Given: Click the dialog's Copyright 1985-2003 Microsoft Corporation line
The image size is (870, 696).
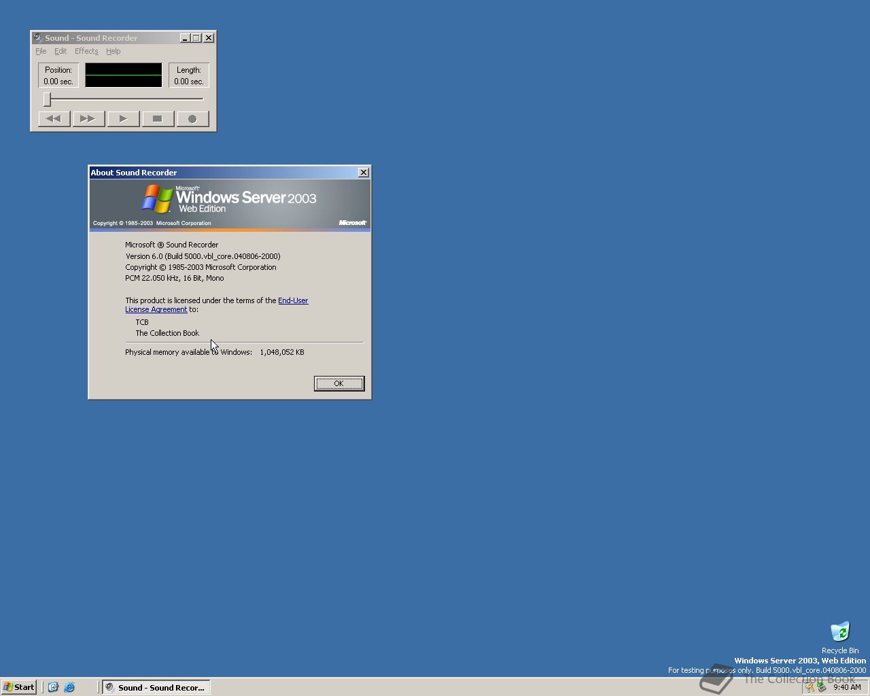Looking at the screenshot, I should click(x=201, y=267).
